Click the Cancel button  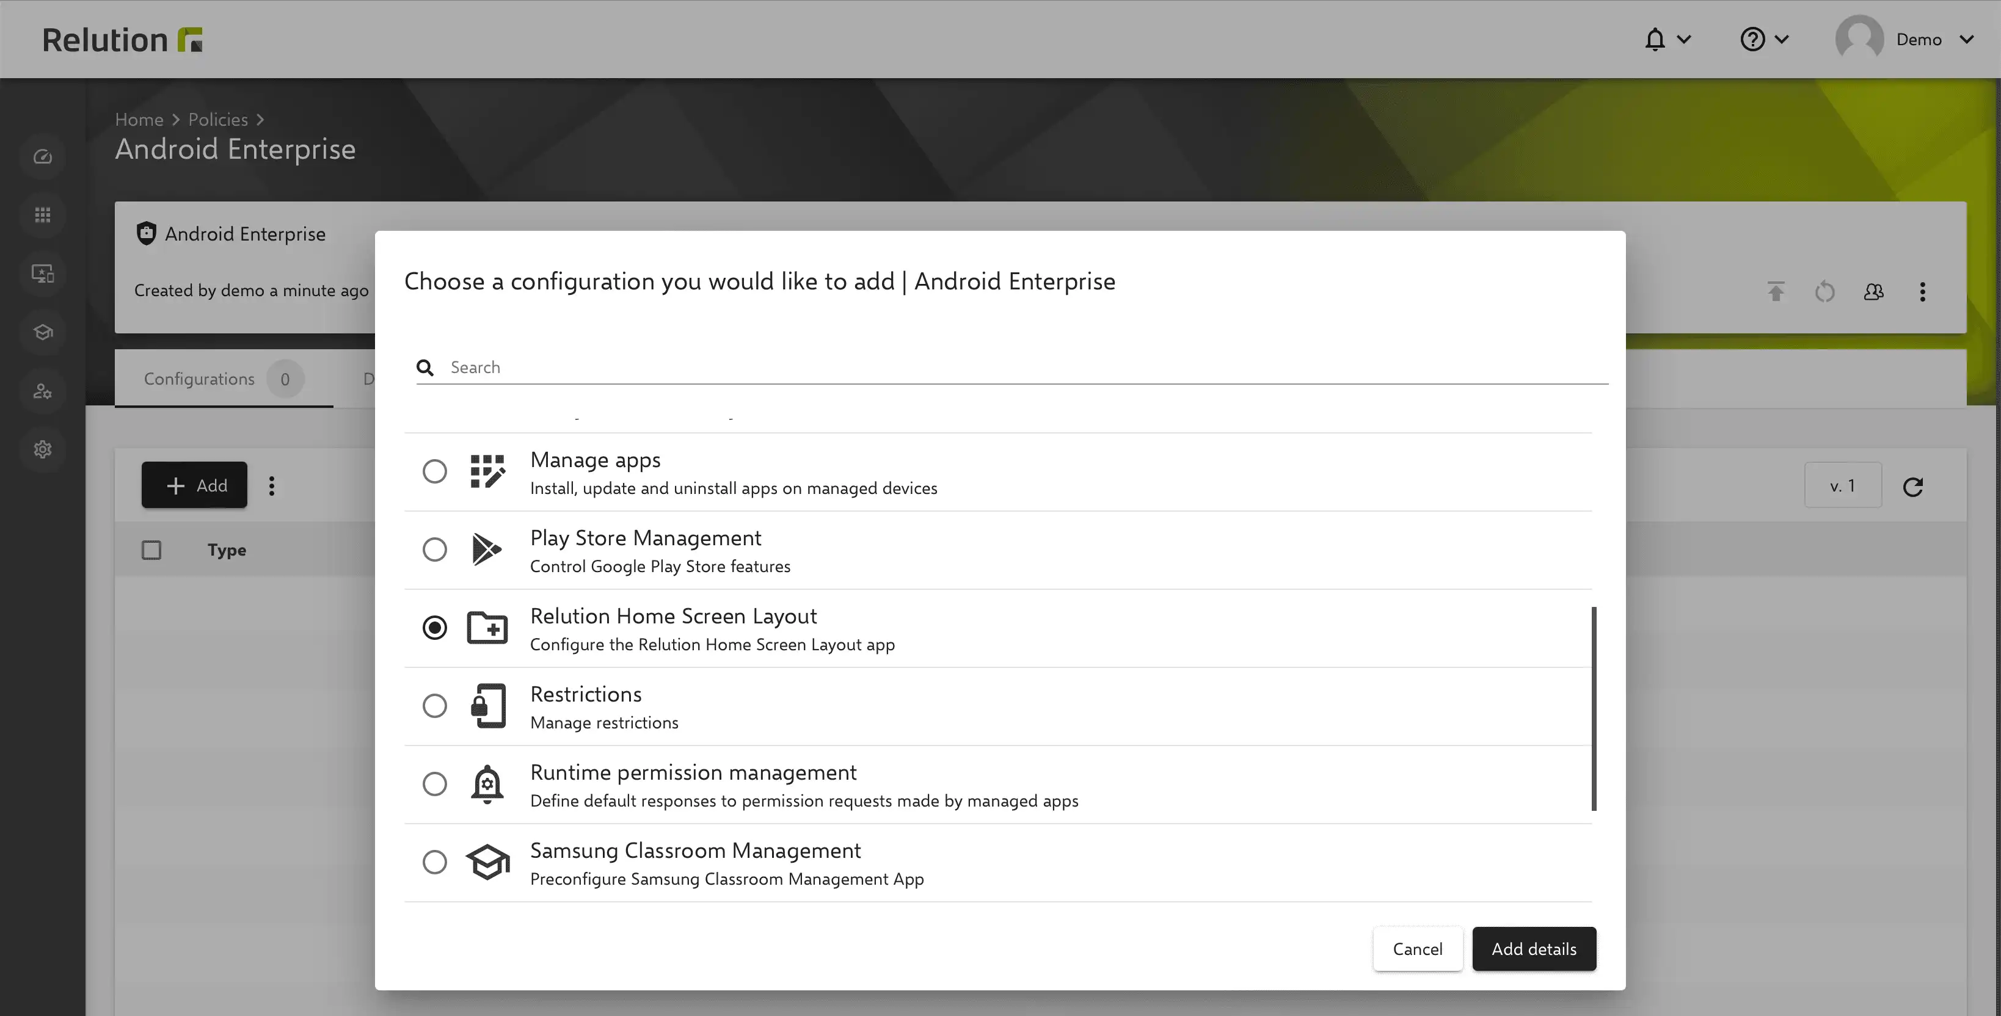[1418, 948]
